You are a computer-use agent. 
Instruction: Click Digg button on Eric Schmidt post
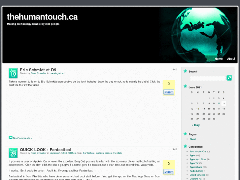[169, 92]
